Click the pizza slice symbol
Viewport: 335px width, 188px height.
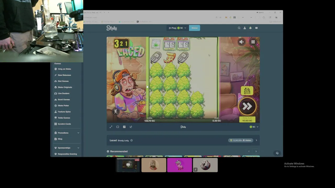(x=170, y=57)
